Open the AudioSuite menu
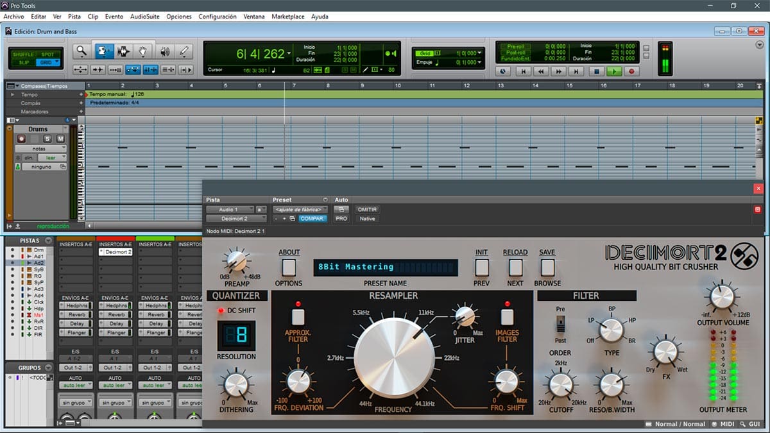This screenshot has width=770, height=433. pyautogui.click(x=144, y=17)
